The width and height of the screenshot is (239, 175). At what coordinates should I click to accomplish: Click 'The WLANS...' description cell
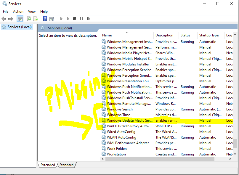[166, 137]
